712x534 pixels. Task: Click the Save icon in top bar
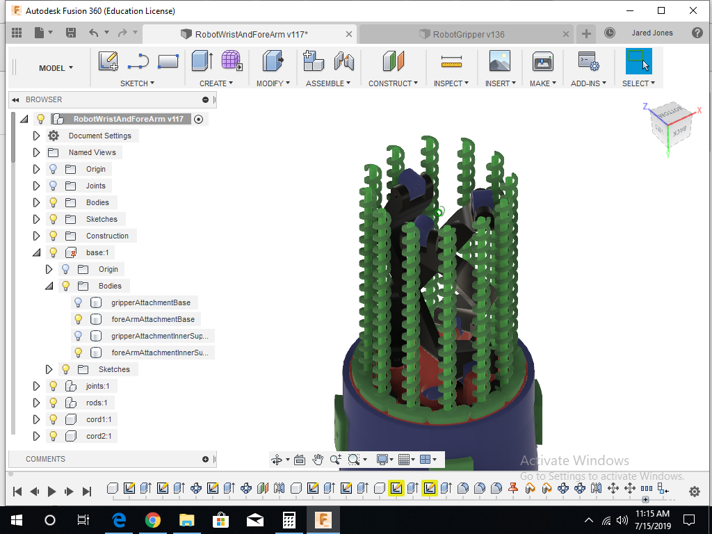coord(70,33)
